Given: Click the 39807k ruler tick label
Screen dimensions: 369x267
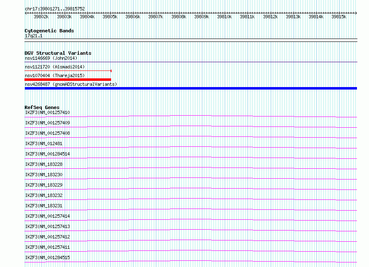Looking at the screenshot, I should [155, 17].
